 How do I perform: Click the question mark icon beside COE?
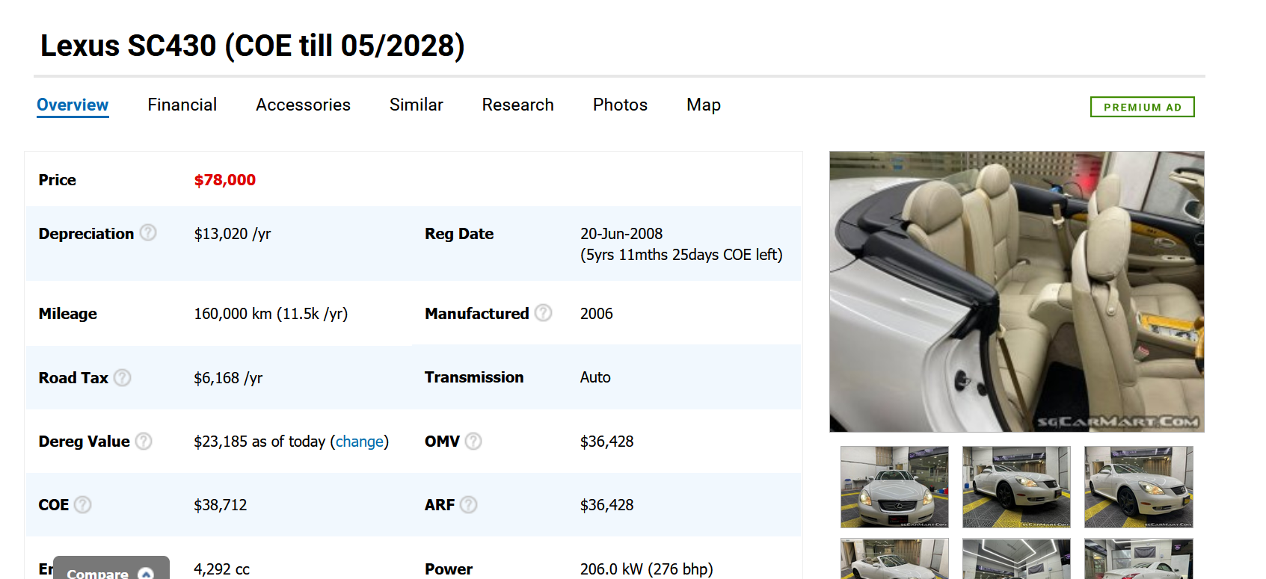[x=83, y=505]
